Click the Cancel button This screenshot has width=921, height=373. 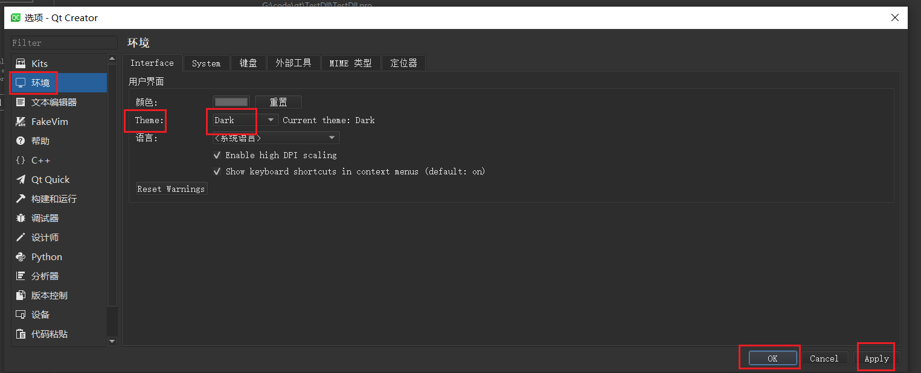coord(824,359)
